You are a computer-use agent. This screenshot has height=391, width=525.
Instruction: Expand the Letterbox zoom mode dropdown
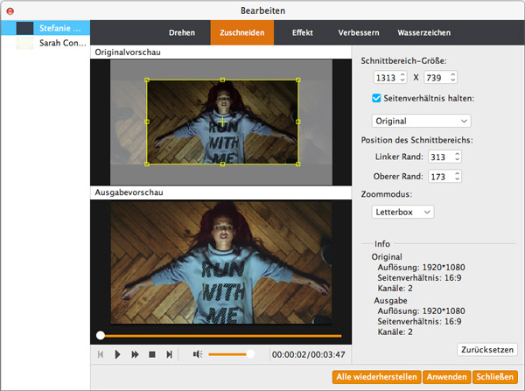pyautogui.click(x=402, y=212)
